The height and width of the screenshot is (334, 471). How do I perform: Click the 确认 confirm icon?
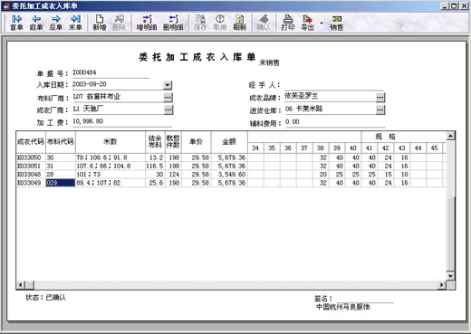[264, 23]
